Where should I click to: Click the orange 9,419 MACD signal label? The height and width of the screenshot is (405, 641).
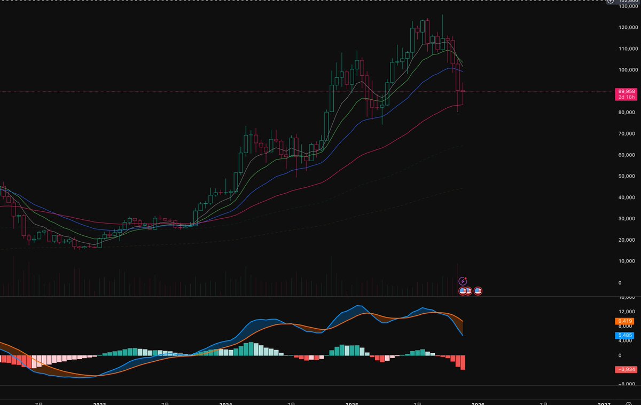coord(625,321)
